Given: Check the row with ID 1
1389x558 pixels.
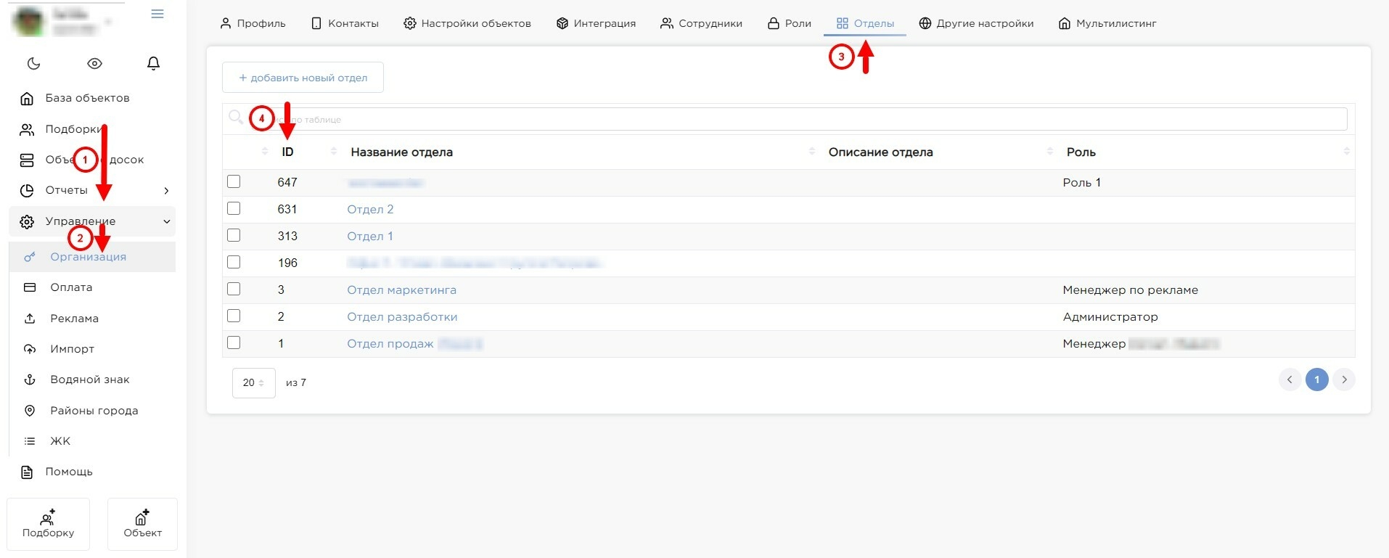Looking at the screenshot, I should click(x=234, y=343).
